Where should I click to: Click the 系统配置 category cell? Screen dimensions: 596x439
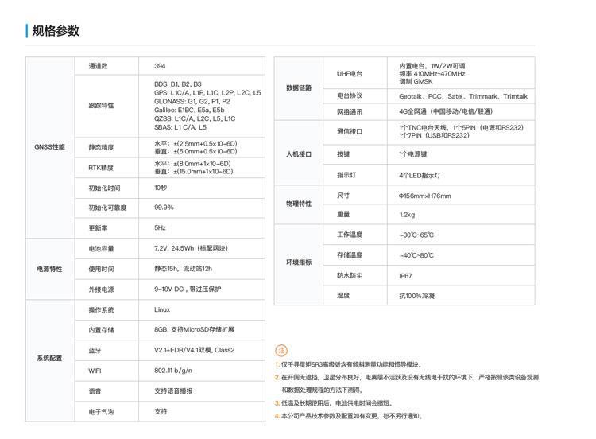tap(50, 359)
